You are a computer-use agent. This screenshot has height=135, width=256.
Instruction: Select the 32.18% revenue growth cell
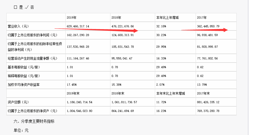(x=161, y=26)
